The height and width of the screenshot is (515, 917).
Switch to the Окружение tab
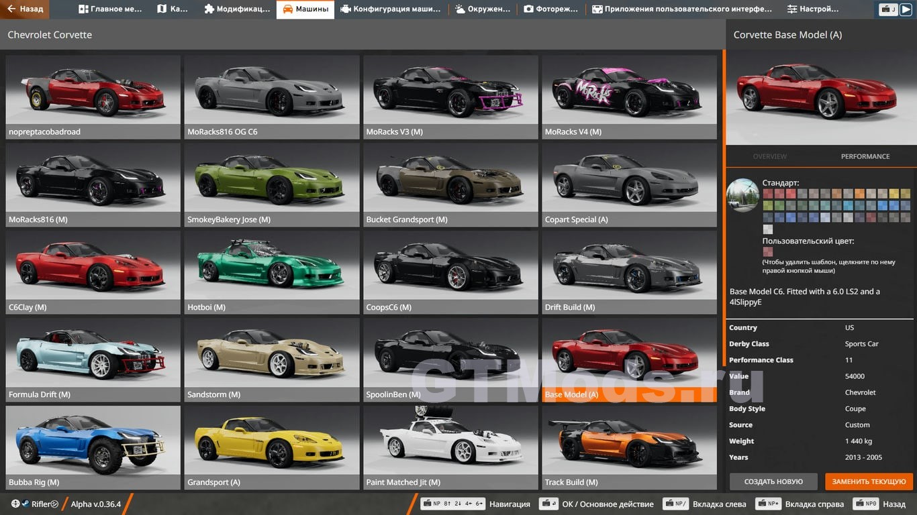pyautogui.click(x=483, y=9)
